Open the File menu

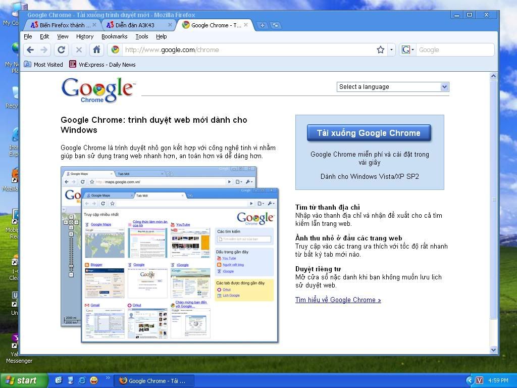pos(28,36)
